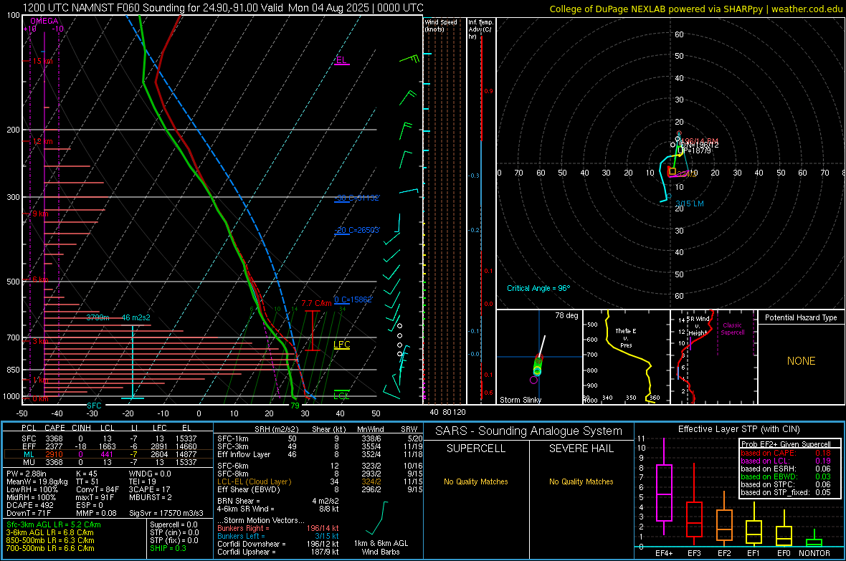Image resolution: width=846 pixels, height=561 pixels.
Task: Click the 7.7 C/km lapse rate label
Action: click(x=316, y=304)
